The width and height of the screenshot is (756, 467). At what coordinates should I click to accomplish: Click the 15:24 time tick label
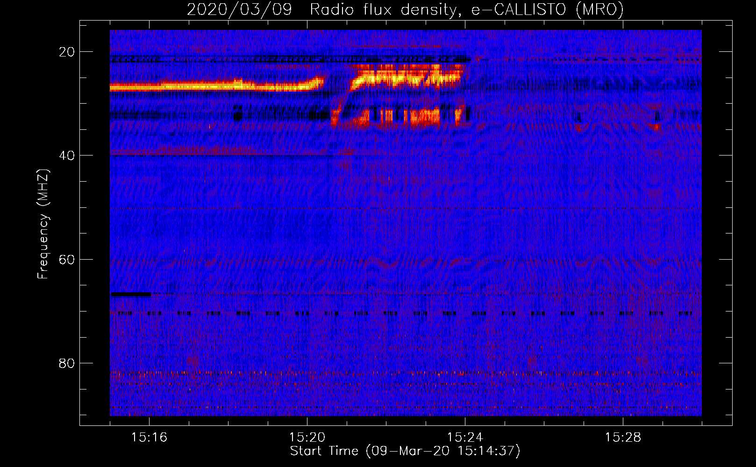(465, 438)
